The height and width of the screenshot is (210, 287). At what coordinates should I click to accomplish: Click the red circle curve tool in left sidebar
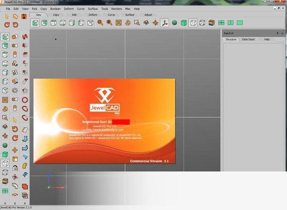tap(25, 100)
